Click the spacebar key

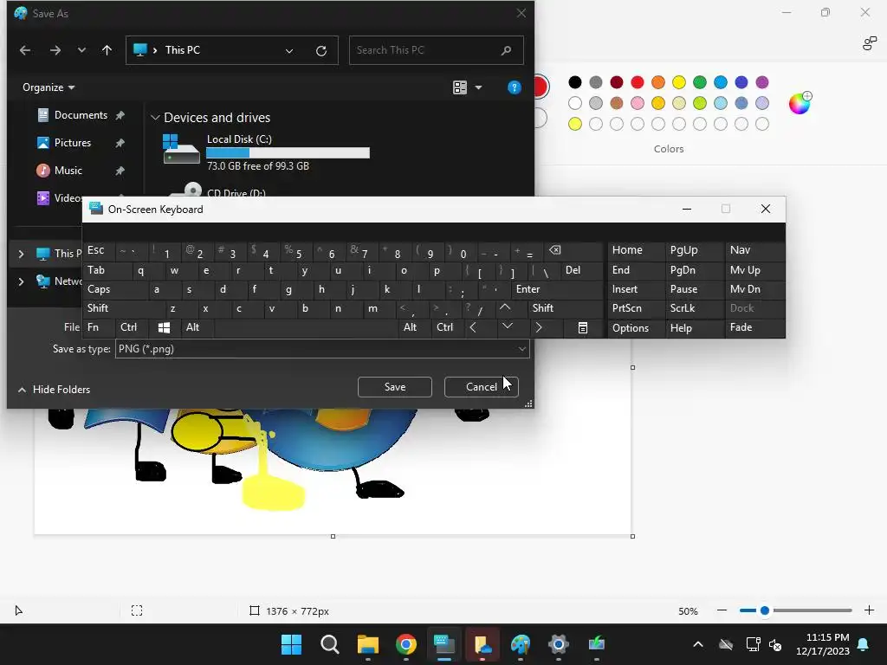click(x=306, y=327)
